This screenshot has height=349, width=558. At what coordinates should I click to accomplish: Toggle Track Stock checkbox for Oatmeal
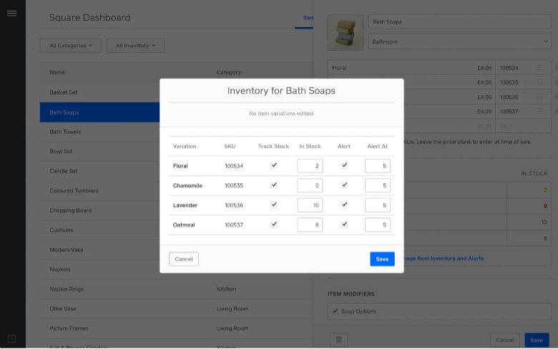tap(274, 224)
